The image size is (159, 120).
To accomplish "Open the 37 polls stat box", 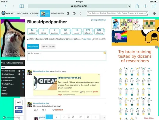I will click(x=66, y=31).
